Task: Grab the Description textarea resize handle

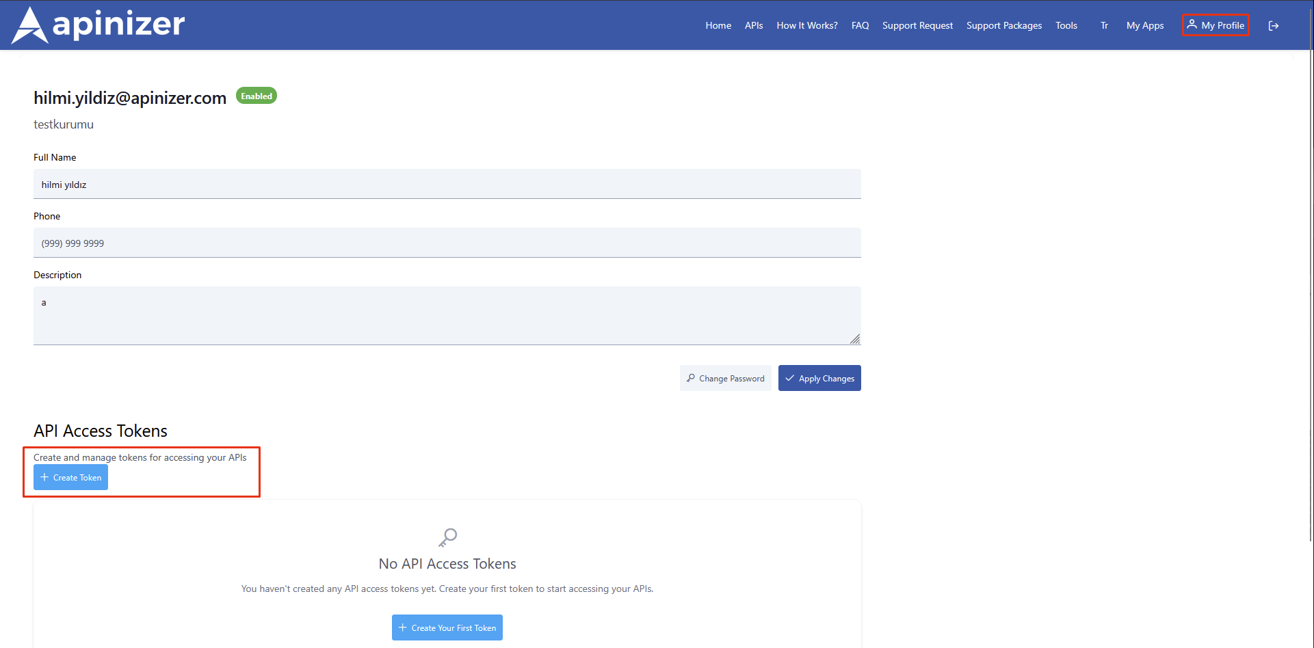Action: click(854, 339)
